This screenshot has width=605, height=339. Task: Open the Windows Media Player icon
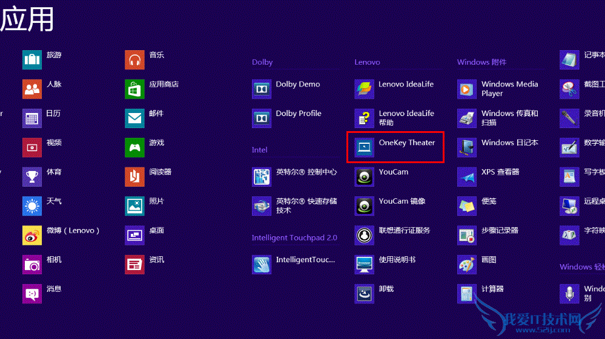click(x=467, y=89)
